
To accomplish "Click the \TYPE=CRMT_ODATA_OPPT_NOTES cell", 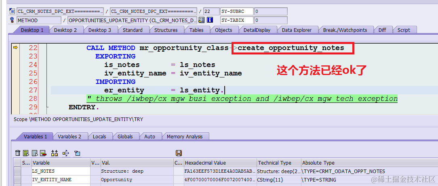I will click(369, 171).
